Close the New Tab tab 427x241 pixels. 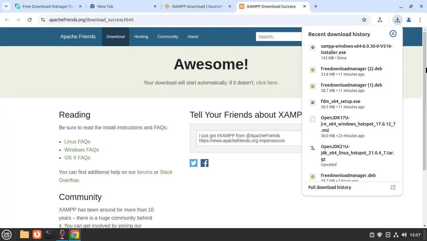point(155,6)
